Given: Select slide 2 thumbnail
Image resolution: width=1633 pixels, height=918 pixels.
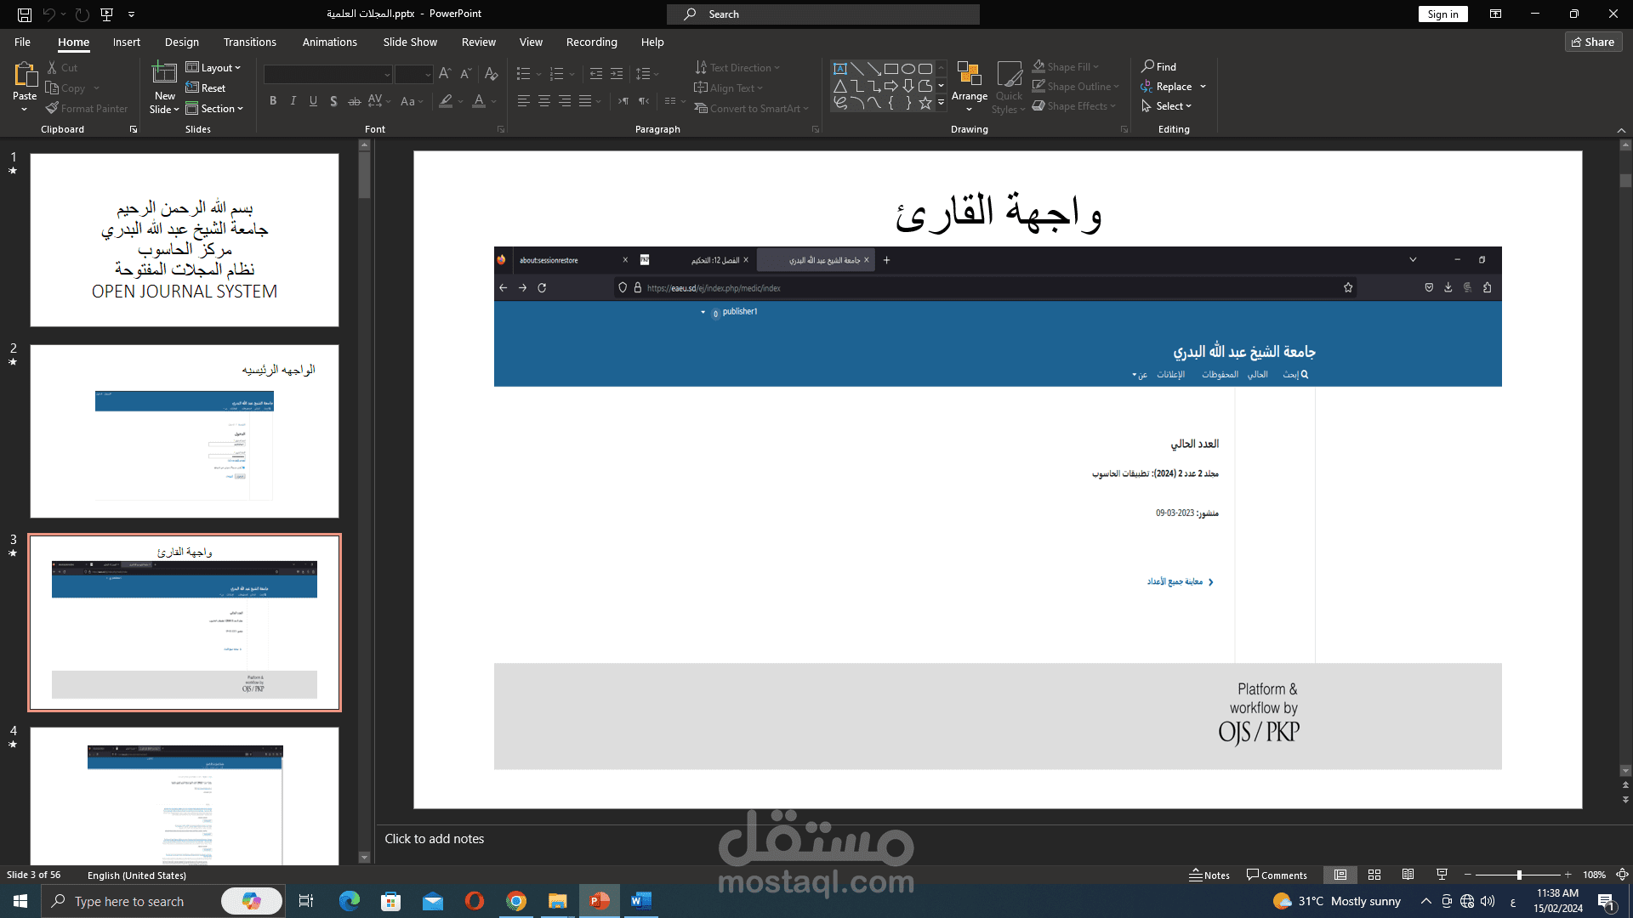Looking at the screenshot, I should pos(185,431).
